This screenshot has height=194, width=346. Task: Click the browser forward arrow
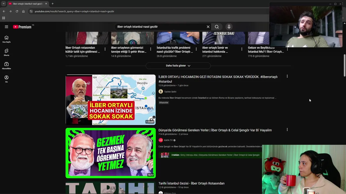pyautogui.click(x=10, y=11)
